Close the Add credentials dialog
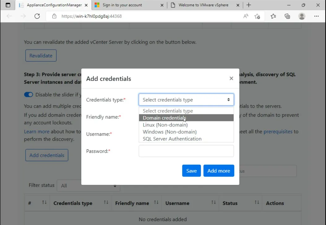The image size is (326, 225). pyautogui.click(x=231, y=78)
